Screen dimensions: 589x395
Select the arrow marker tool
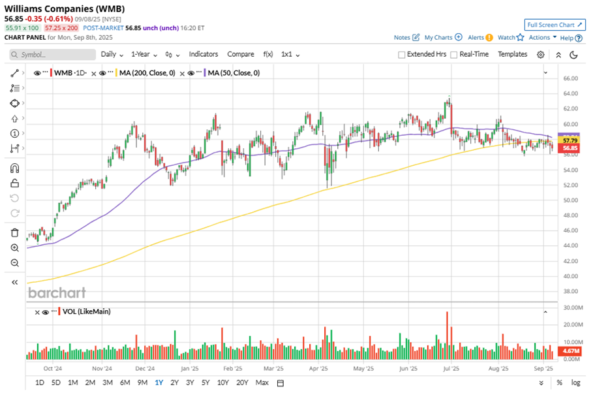[x=14, y=119]
